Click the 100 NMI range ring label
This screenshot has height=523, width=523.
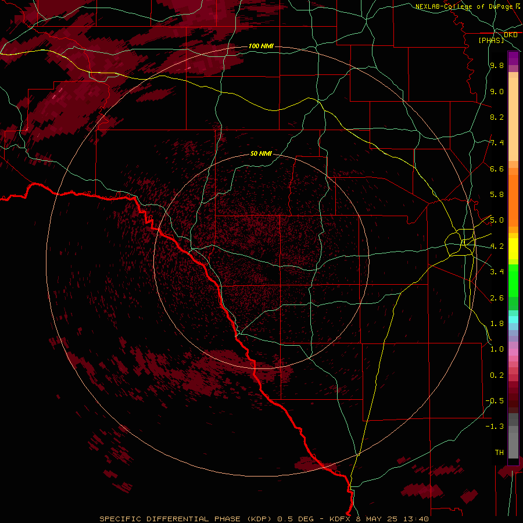tap(261, 46)
